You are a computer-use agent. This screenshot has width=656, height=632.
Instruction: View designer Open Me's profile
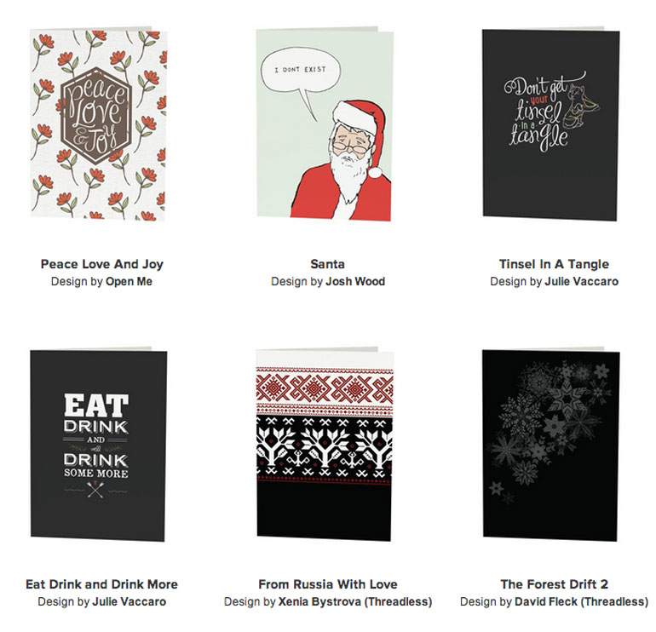click(129, 281)
